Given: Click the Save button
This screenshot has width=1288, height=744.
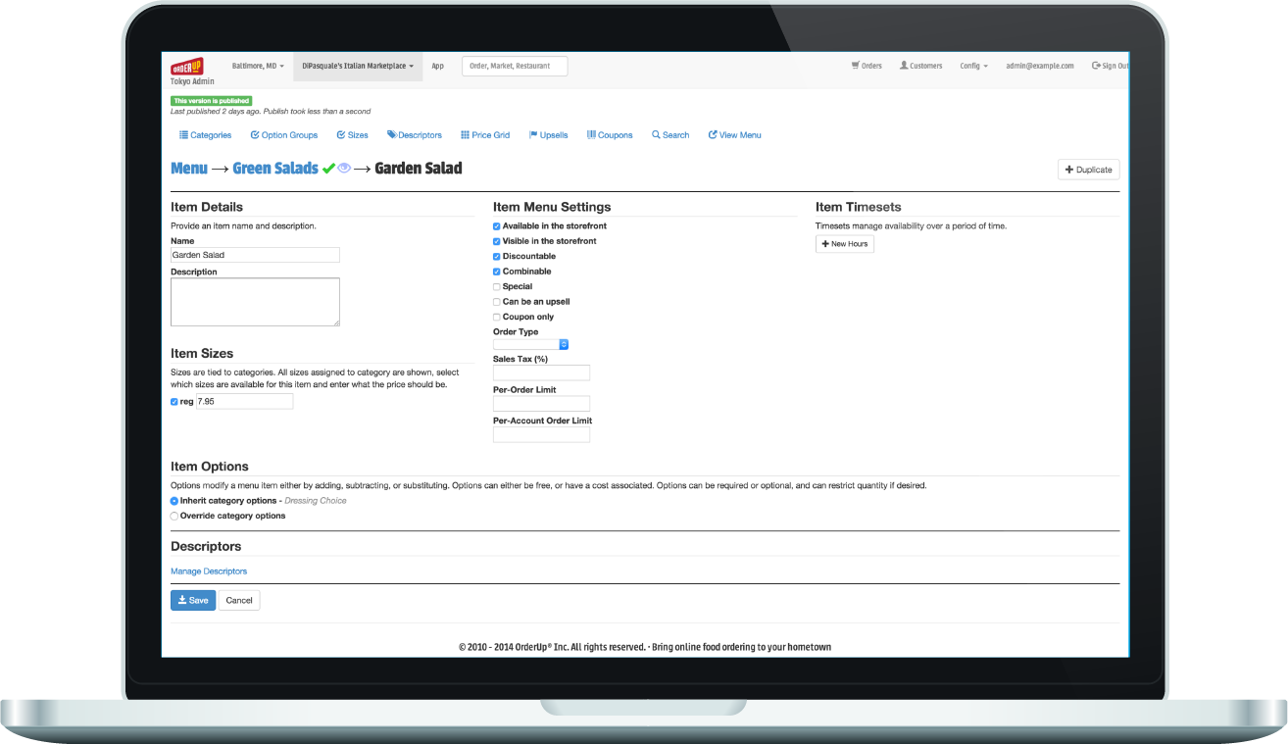Looking at the screenshot, I should [193, 600].
